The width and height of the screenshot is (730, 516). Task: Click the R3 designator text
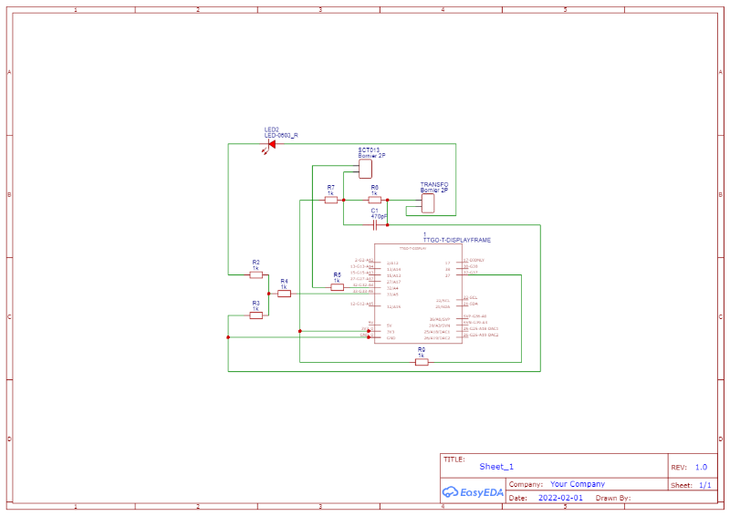(256, 303)
